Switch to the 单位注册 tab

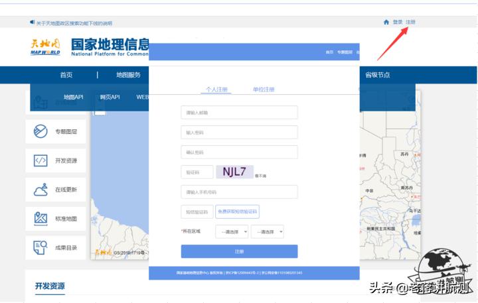pyautogui.click(x=264, y=90)
